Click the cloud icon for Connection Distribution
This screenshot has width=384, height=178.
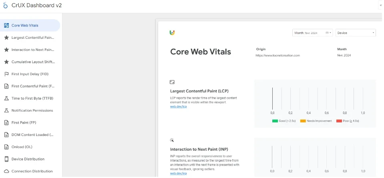pyautogui.click(x=6, y=171)
